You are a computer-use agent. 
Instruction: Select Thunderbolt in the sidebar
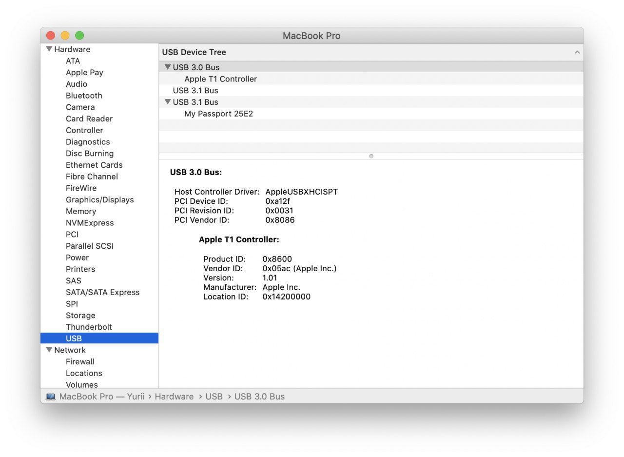[x=89, y=327]
